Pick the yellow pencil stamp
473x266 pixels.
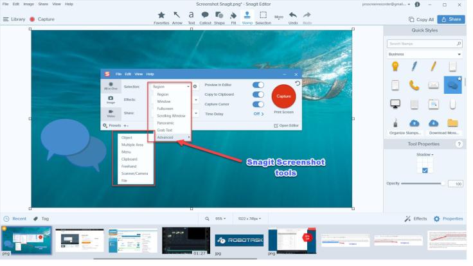434,66
